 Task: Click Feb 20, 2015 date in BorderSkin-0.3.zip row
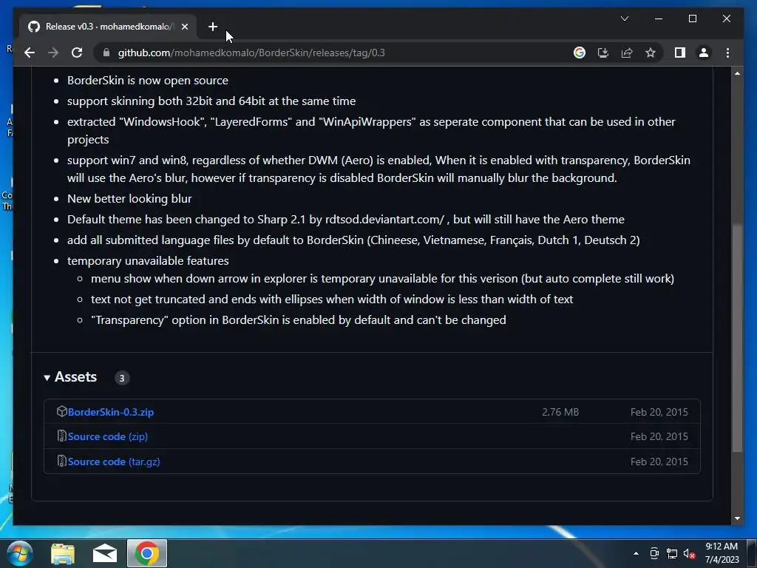[659, 412]
